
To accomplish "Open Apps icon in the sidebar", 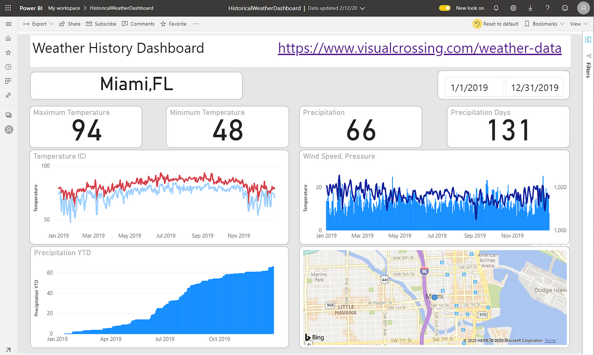I will 8,81.
